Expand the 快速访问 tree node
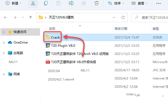The width and height of the screenshot is (168, 108). 4,32
